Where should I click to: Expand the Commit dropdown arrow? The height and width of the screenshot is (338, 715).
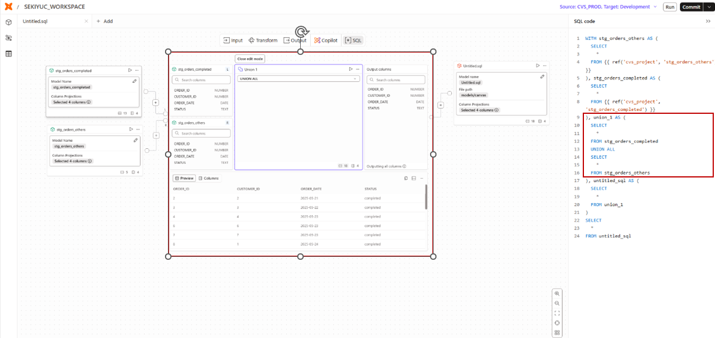click(709, 7)
